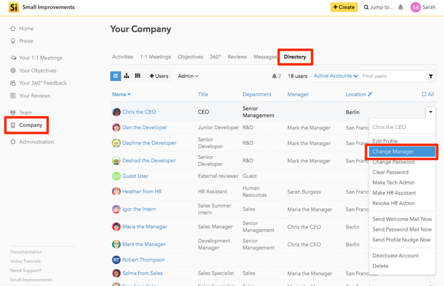Choose Deactivate Account menu entry
Screen dimensions: 444x286
click(395, 255)
